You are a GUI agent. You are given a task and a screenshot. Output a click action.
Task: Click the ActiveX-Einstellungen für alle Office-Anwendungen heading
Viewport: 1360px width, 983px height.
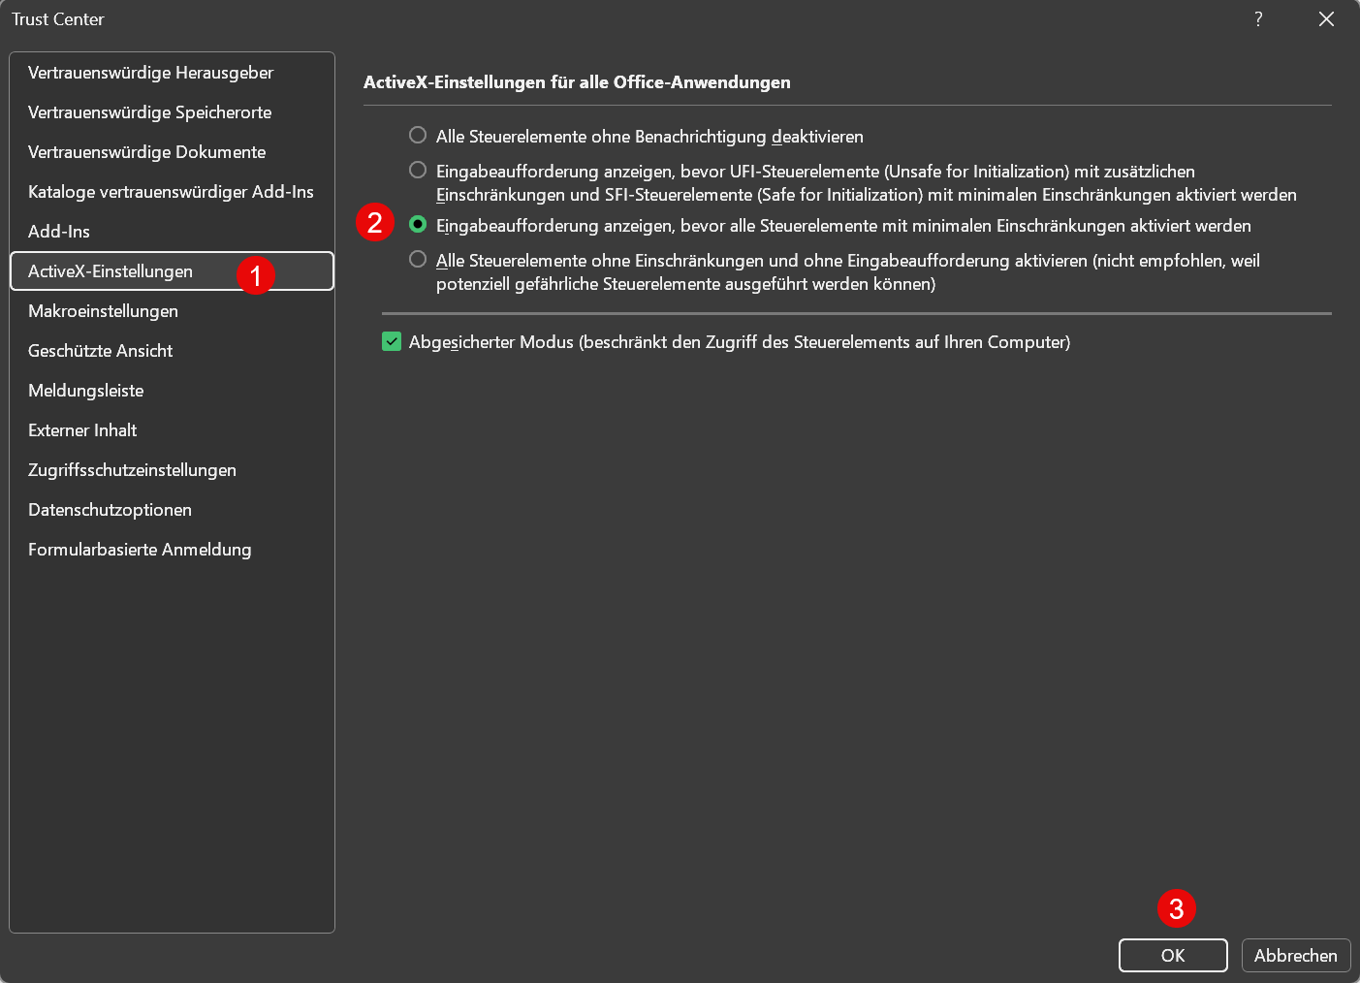click(577, 82)
